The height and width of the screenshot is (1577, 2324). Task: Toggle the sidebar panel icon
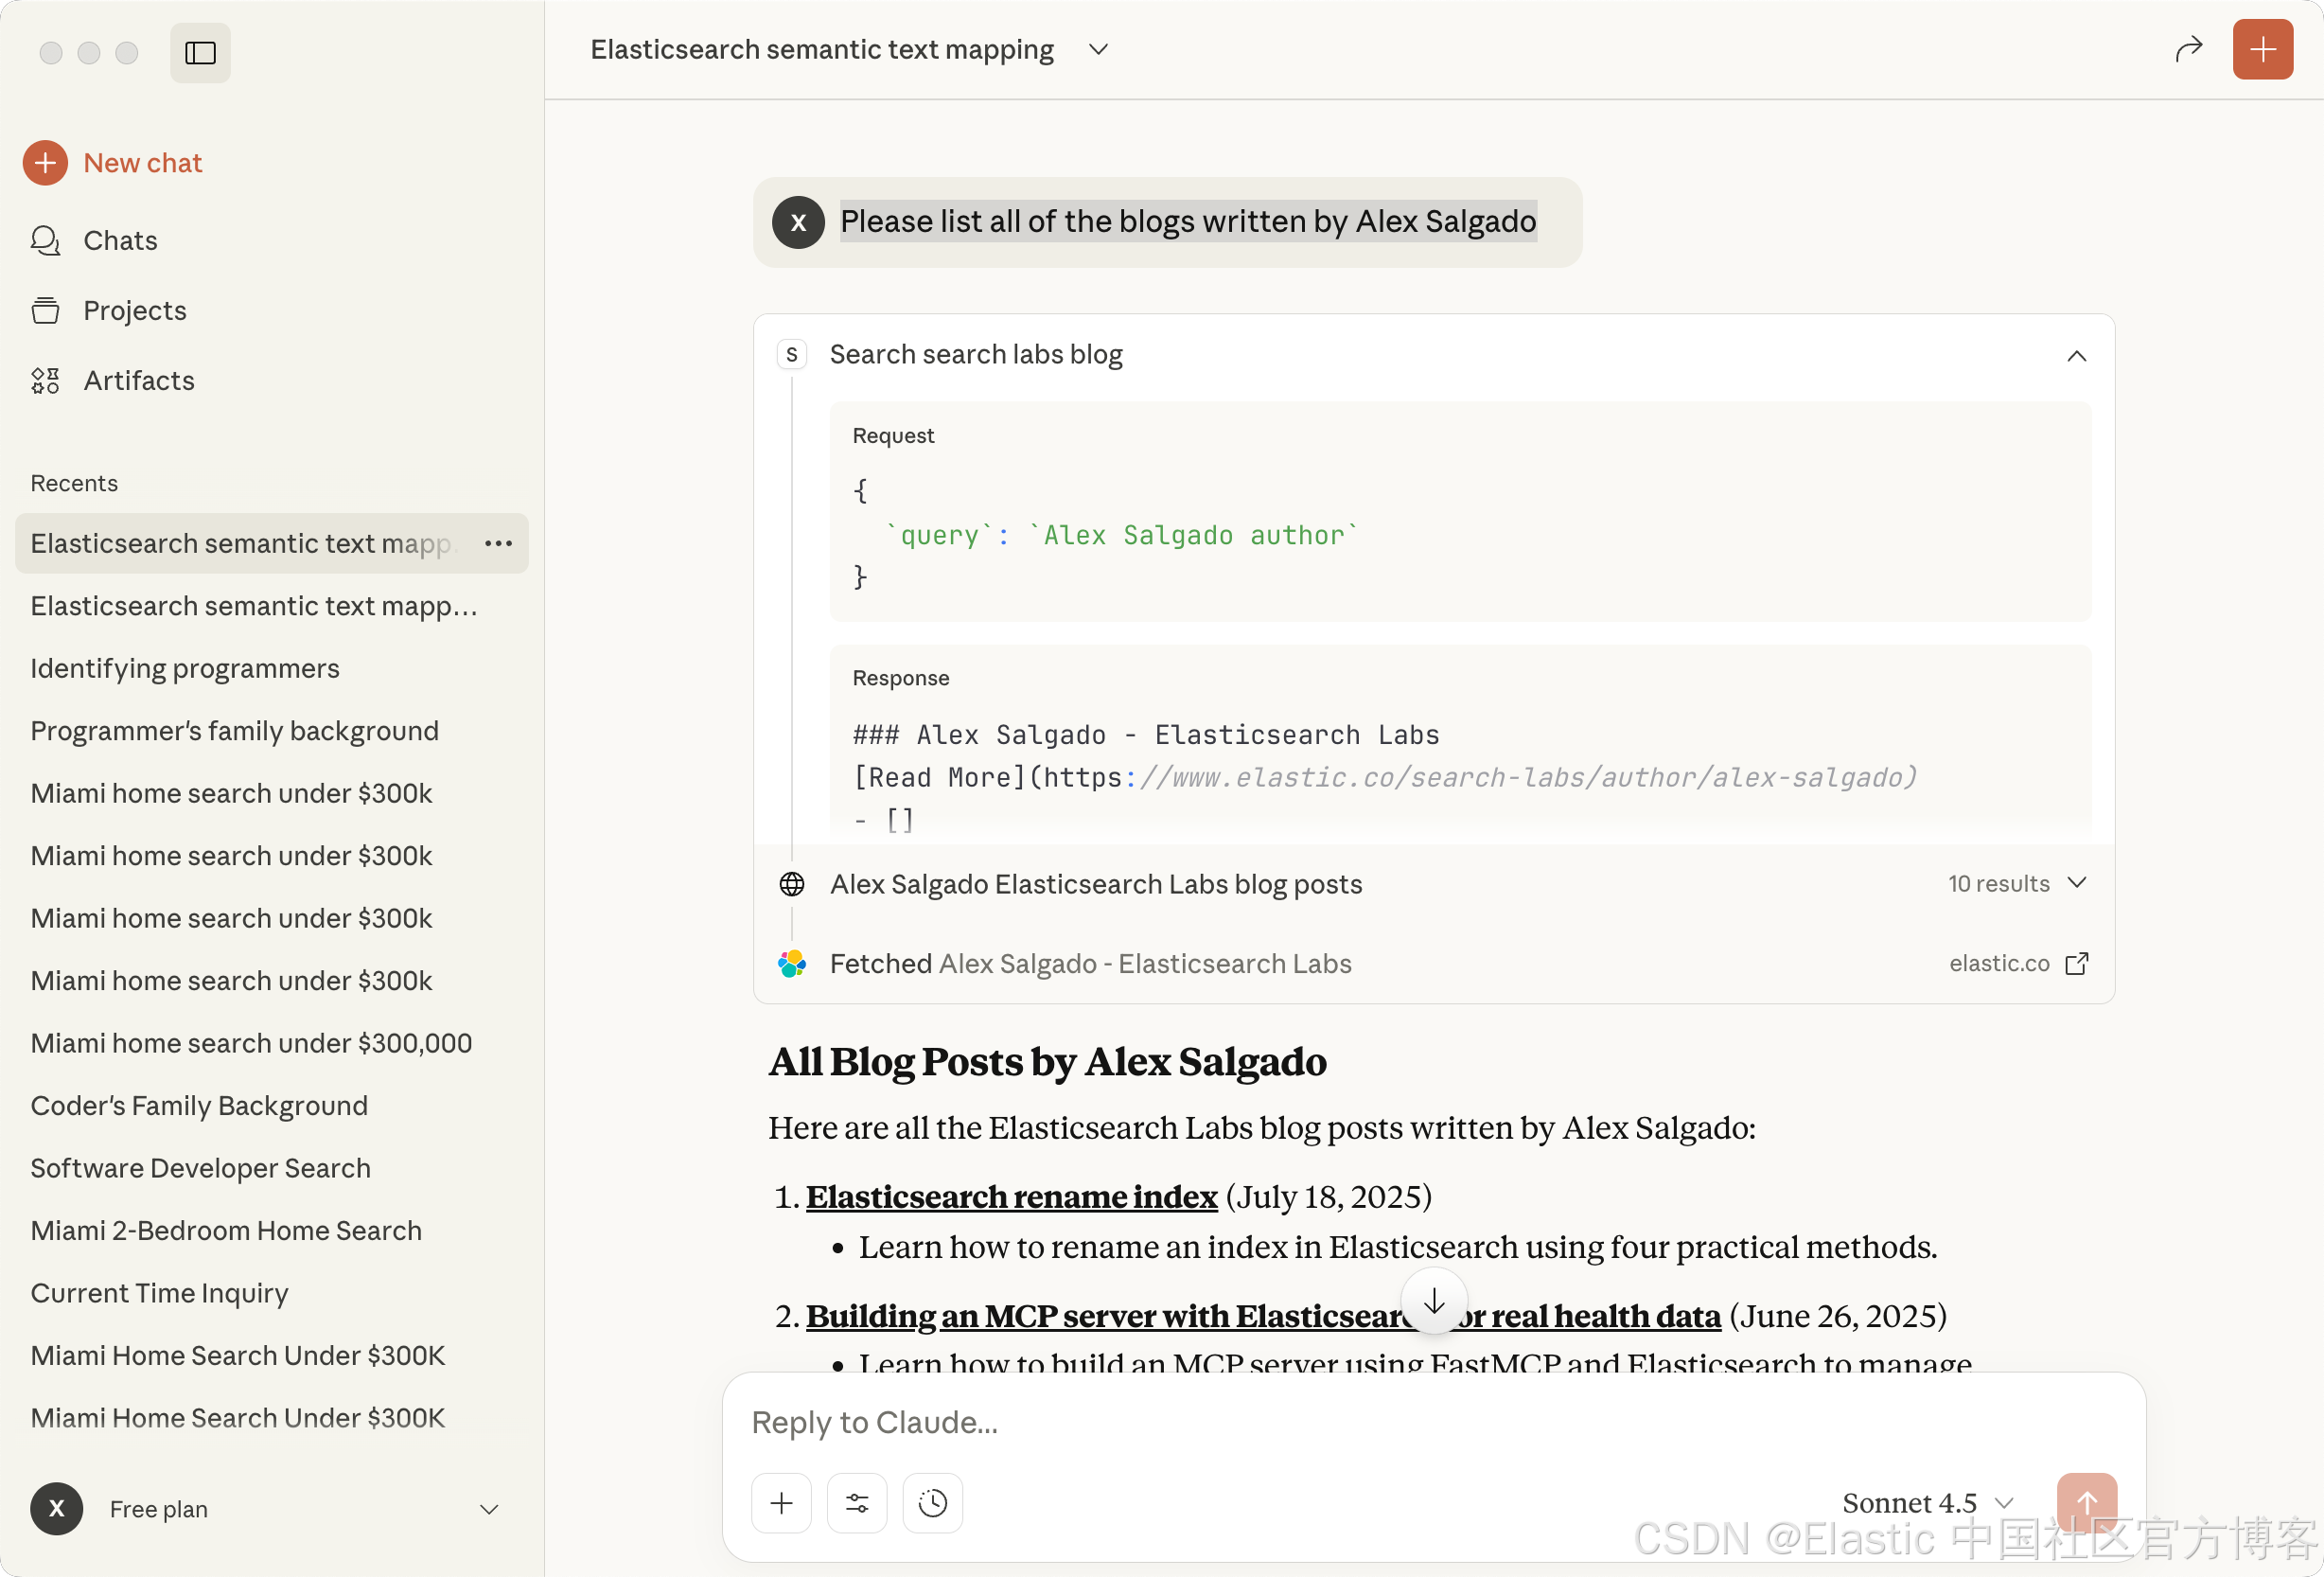pos(200,52)
